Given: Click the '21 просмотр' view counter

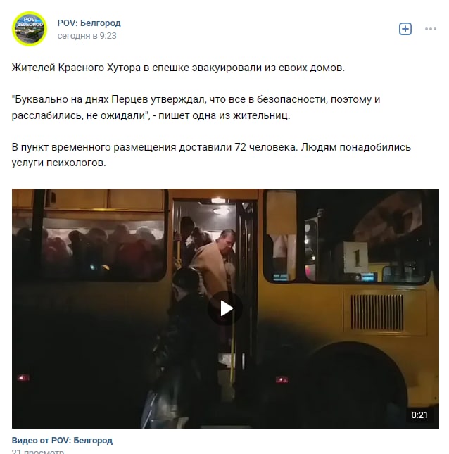Looking at the screenshot, I should (38, 451).
